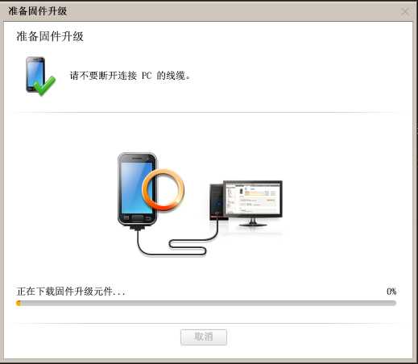Click the black PC tower illustration

[x=217, y=202]
